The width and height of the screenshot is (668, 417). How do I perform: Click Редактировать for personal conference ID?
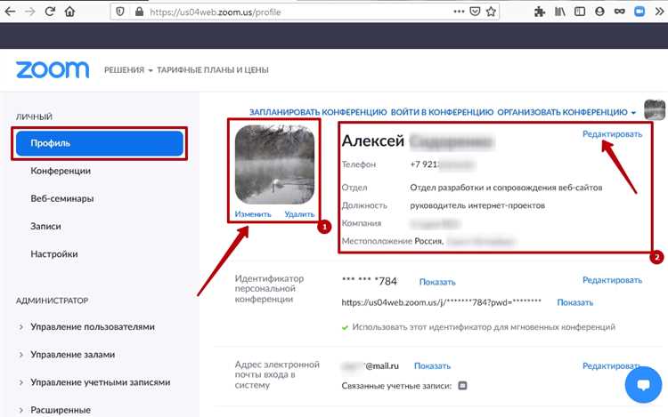[612, 280]
